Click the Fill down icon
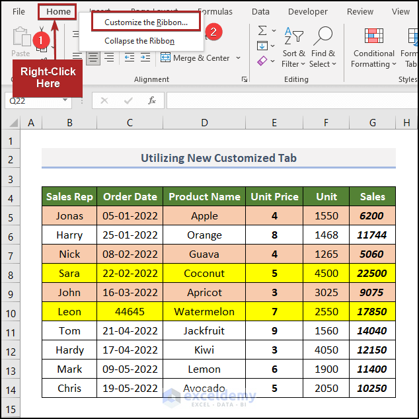The image size is (419, 419). coord(262,46)
